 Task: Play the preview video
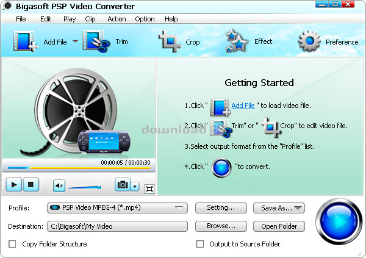click(14, 185)
